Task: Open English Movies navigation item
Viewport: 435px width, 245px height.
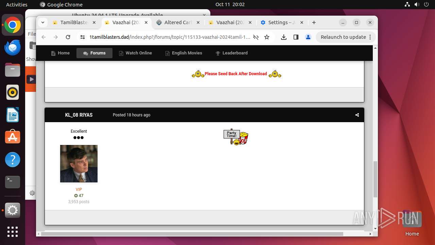Action: pos(184,53)
